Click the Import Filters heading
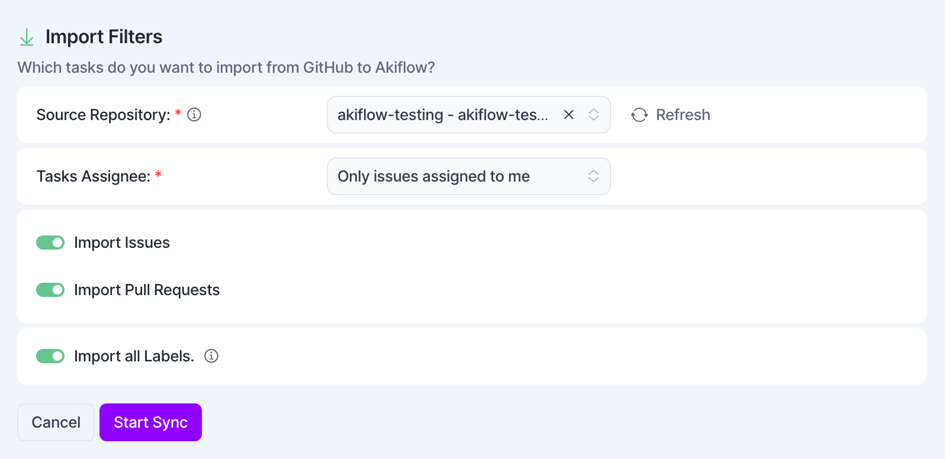The image size is (945, 459). coord(104,37)
